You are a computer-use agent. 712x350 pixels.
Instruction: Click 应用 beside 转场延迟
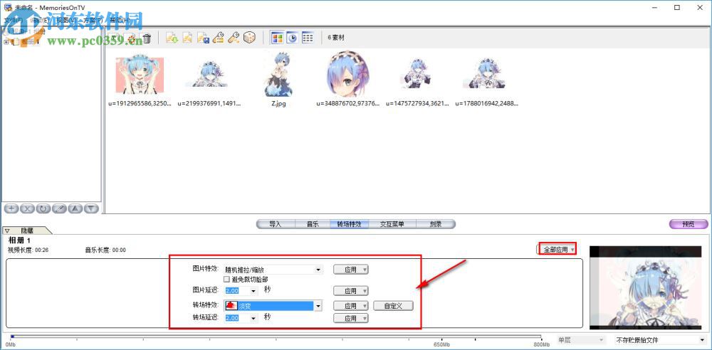click(x=350, y=319)
